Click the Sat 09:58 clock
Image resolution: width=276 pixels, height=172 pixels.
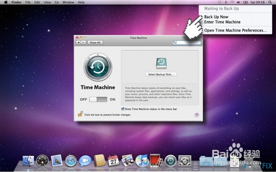click(257, 2)
